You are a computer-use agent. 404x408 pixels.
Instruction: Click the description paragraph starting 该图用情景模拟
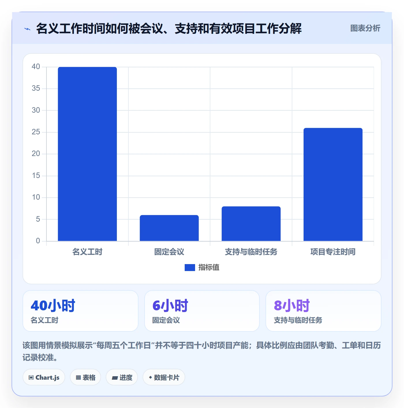[x=202, y=351]
